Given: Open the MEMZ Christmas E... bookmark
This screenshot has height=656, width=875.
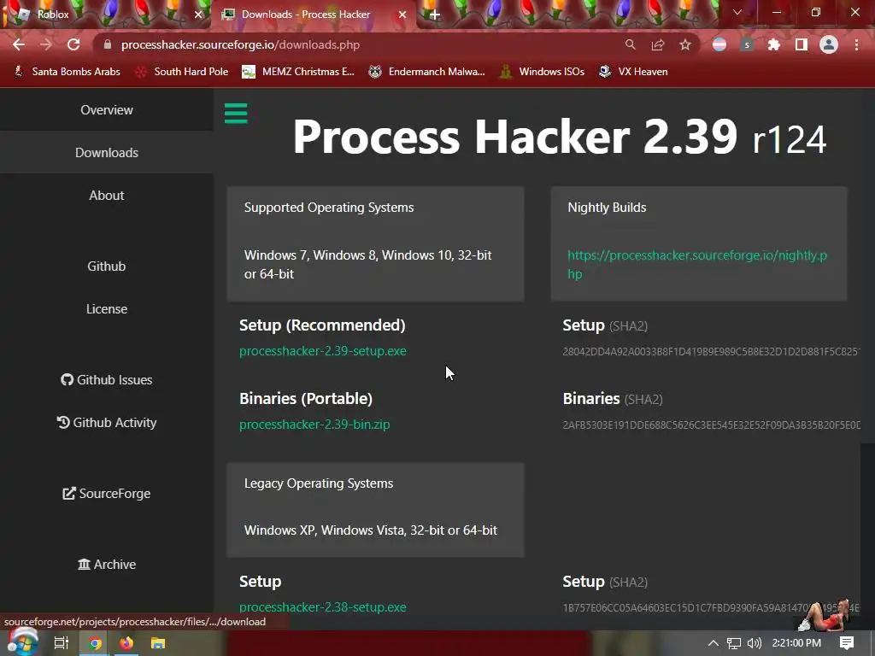Looking at the screenshot, I should tap(298, 72).
